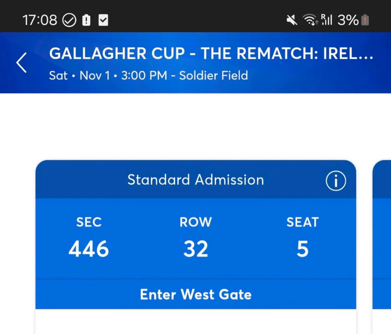
Task: Select the Standard Admission ticket header
Action: pyautogui.click(x=195, y=180)
